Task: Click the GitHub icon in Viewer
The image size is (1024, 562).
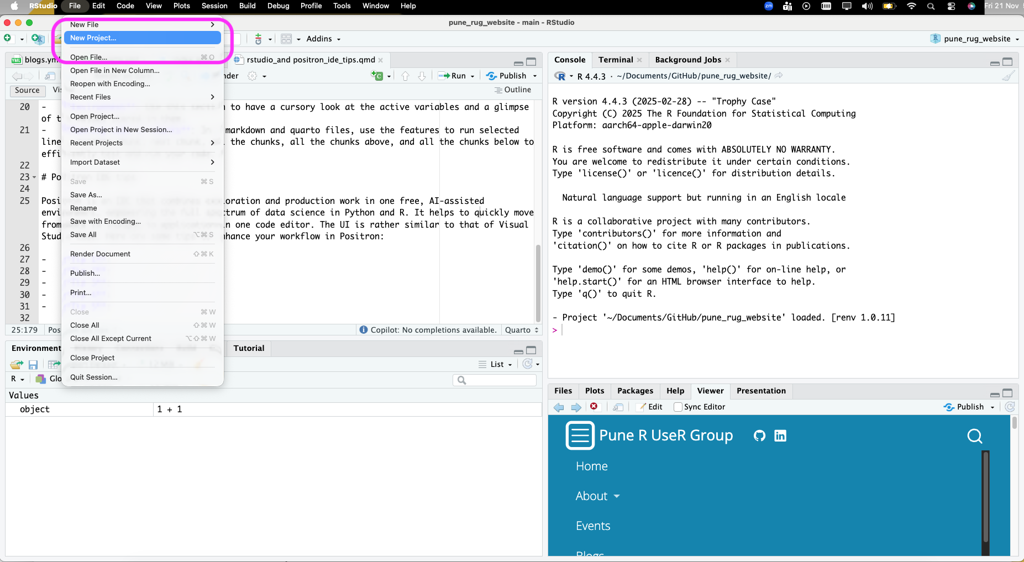Action: pos(759,435)
